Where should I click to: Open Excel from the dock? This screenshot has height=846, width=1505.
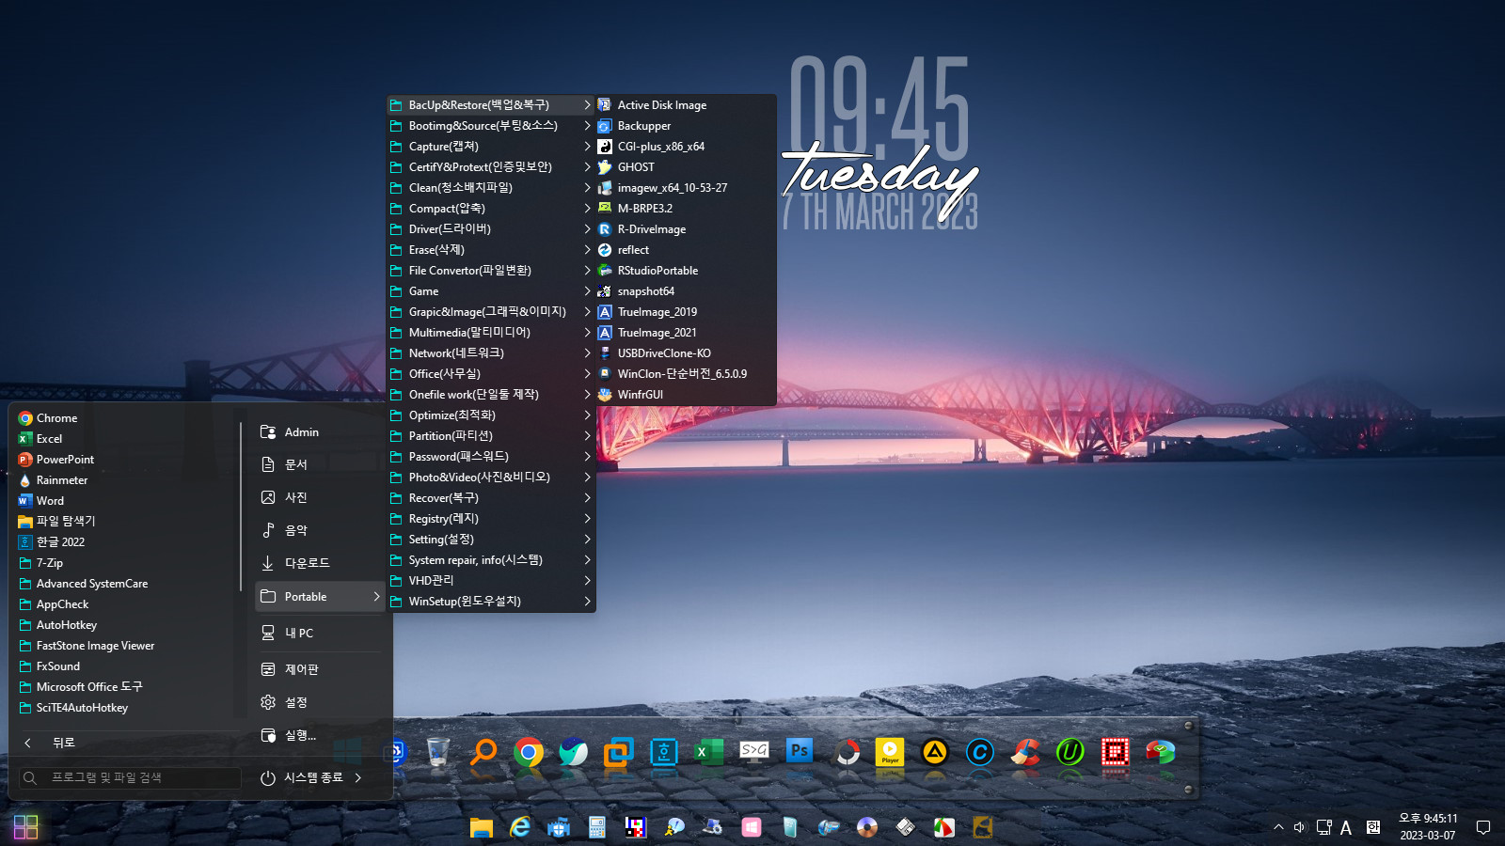(708, 752)
